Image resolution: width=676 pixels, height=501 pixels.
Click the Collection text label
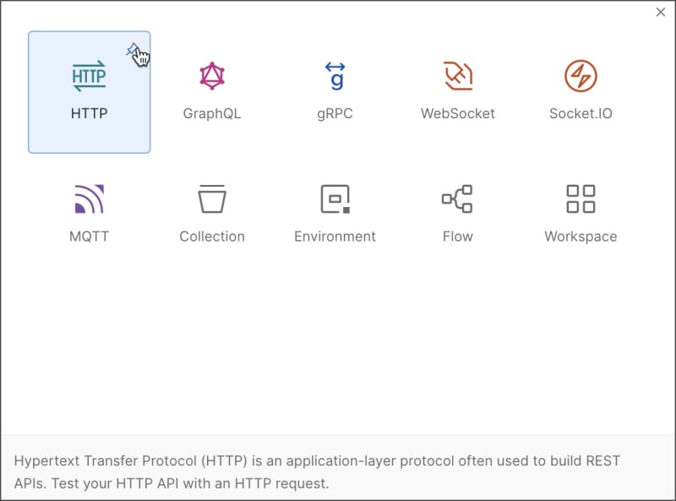(x=212, y=237)
